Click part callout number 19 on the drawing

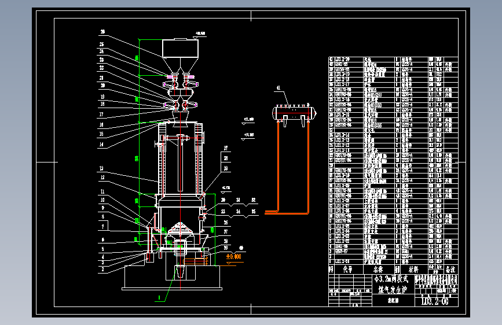(102, 97)
